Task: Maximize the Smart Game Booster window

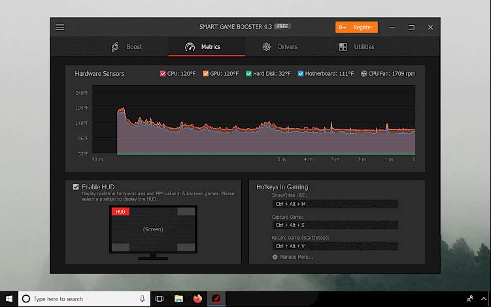Action: click(x=411, y=27)
